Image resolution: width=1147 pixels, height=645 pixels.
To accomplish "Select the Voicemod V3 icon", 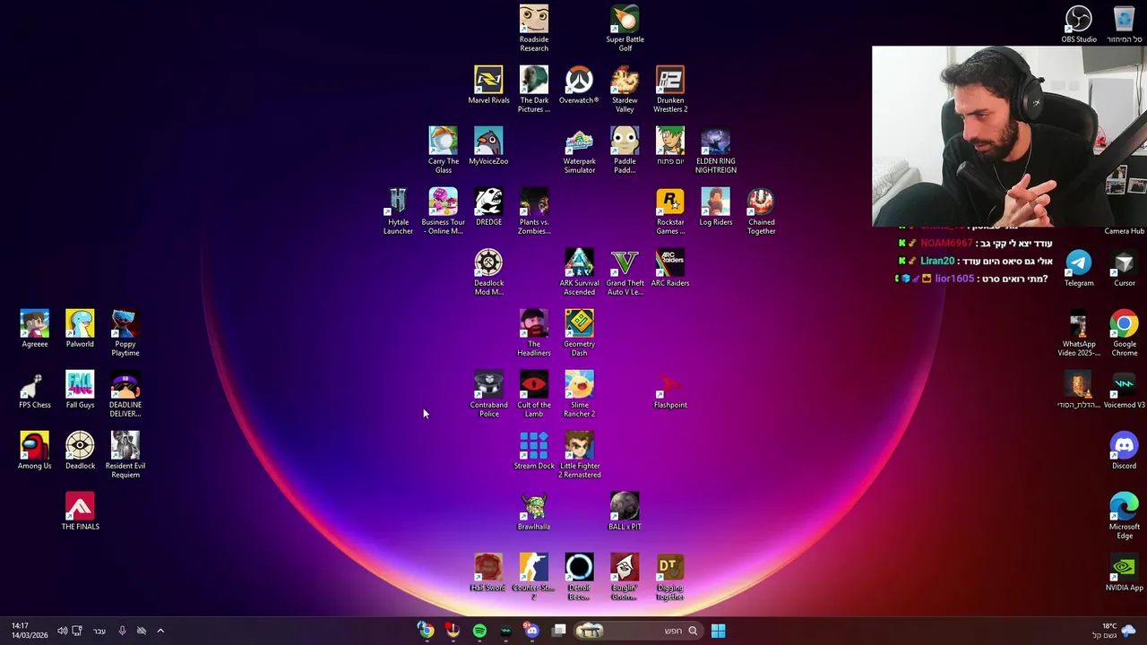I will pyautogui.click(x=1125, y=390).
